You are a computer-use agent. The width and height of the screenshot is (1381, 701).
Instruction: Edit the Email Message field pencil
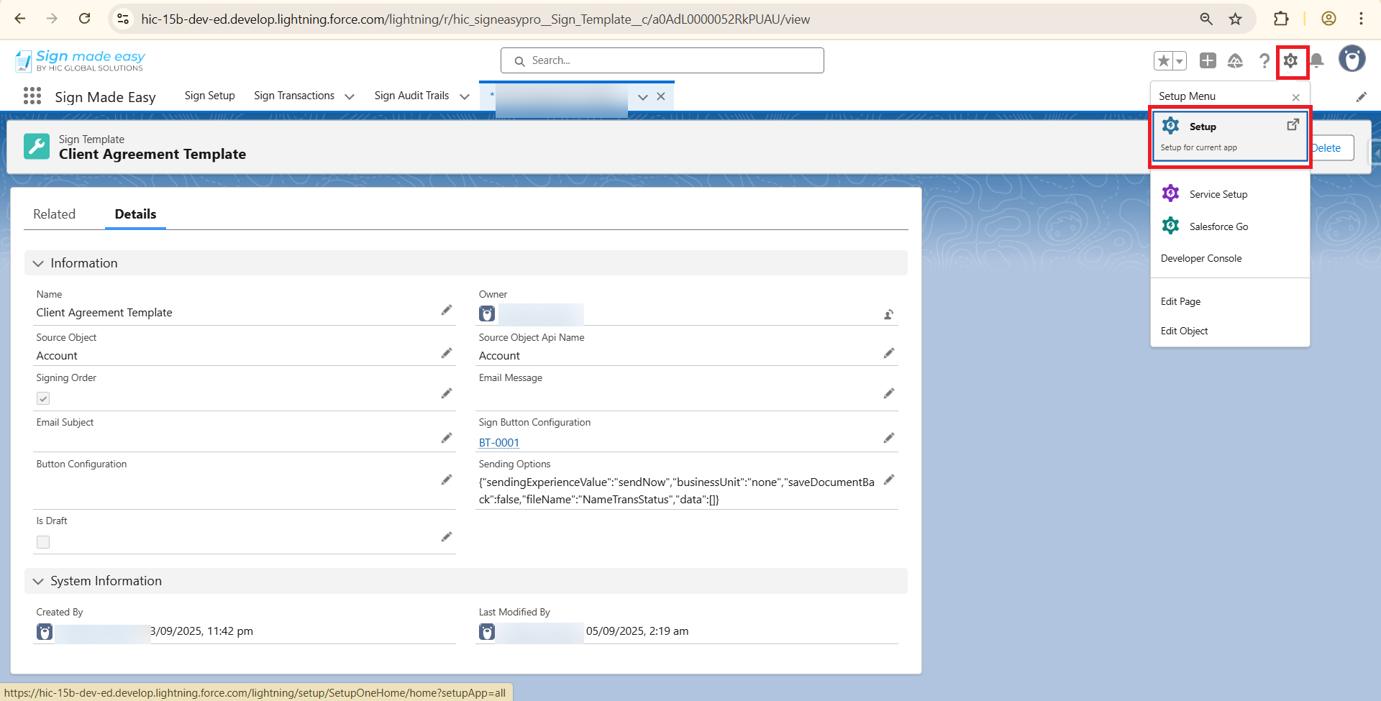coord(889,393)
